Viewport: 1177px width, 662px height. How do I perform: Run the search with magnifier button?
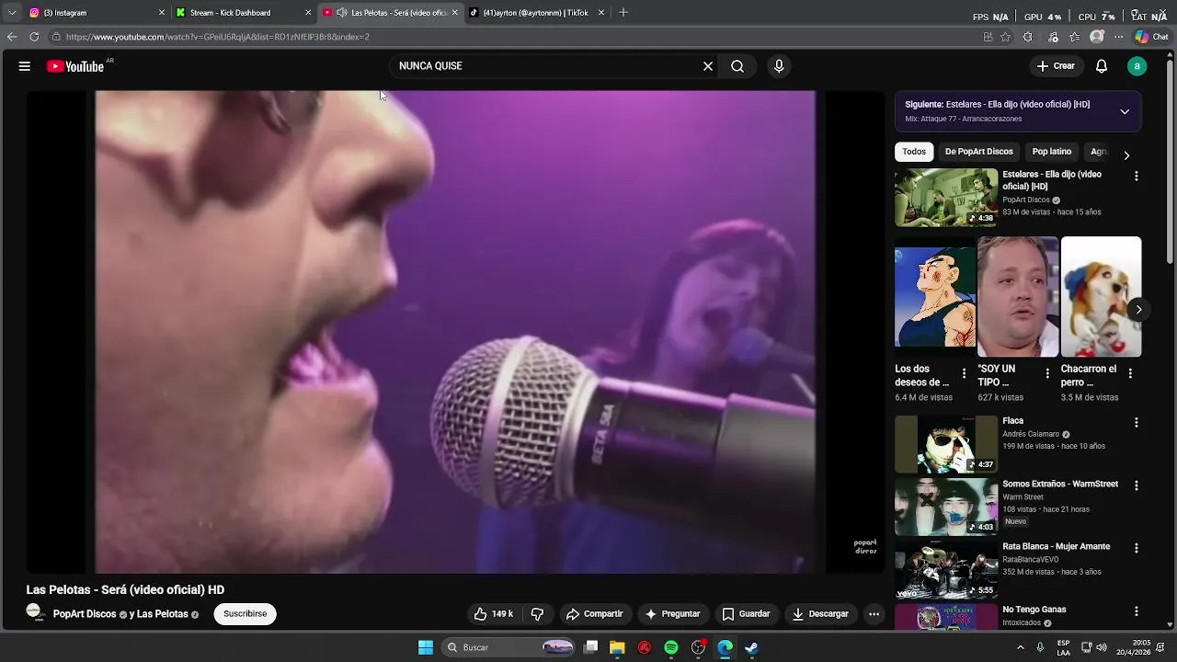(737, 66)
